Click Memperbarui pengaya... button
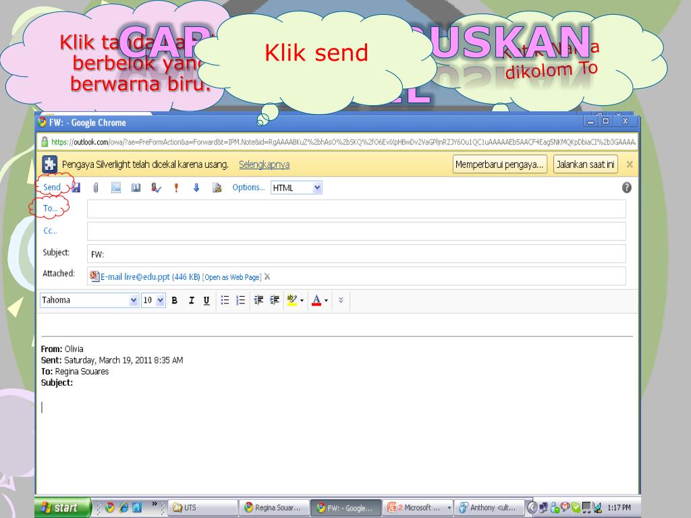Image resolution: width=691 pixels, height=518 pixels. 500,165
